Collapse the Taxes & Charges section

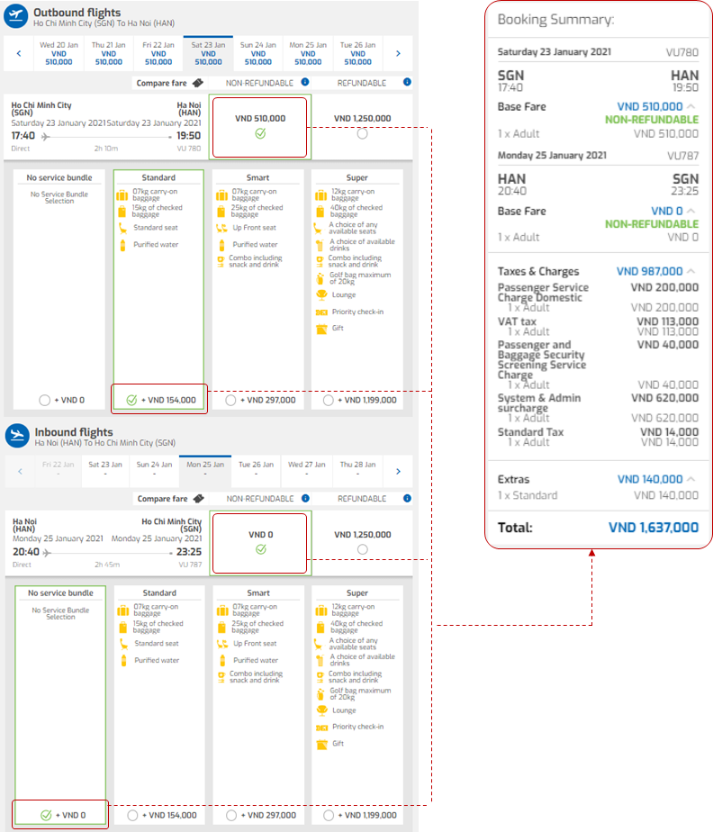point(691,271)
